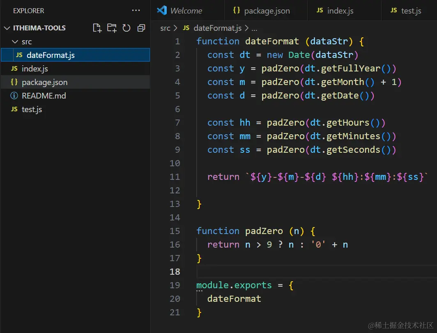Collapse all folders in Explorer

[x=141, y=28]
